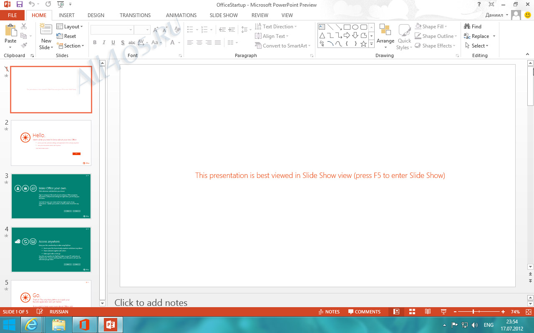Image resolution: width=534 pixels, height=333 pixels.
Task: Open the Arrange menu icon
Action: tap(385, 30)
